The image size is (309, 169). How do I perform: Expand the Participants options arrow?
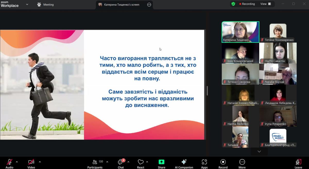[107, 162]
